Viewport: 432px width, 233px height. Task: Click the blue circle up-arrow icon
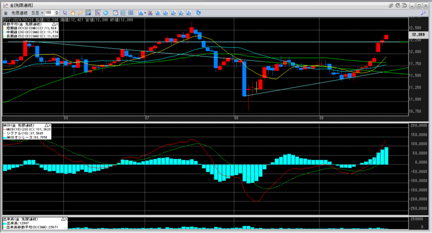[x=105, y=13]
